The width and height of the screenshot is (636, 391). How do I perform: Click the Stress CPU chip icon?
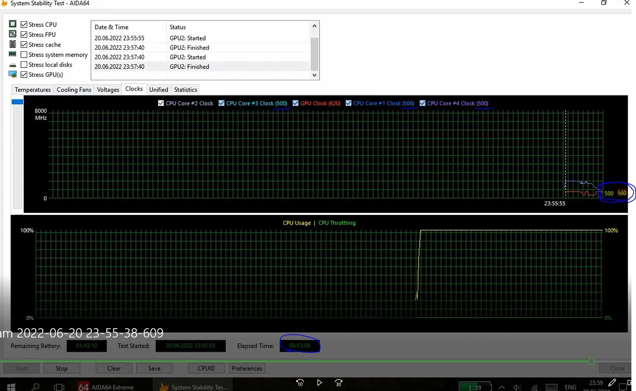coord(13,24)
